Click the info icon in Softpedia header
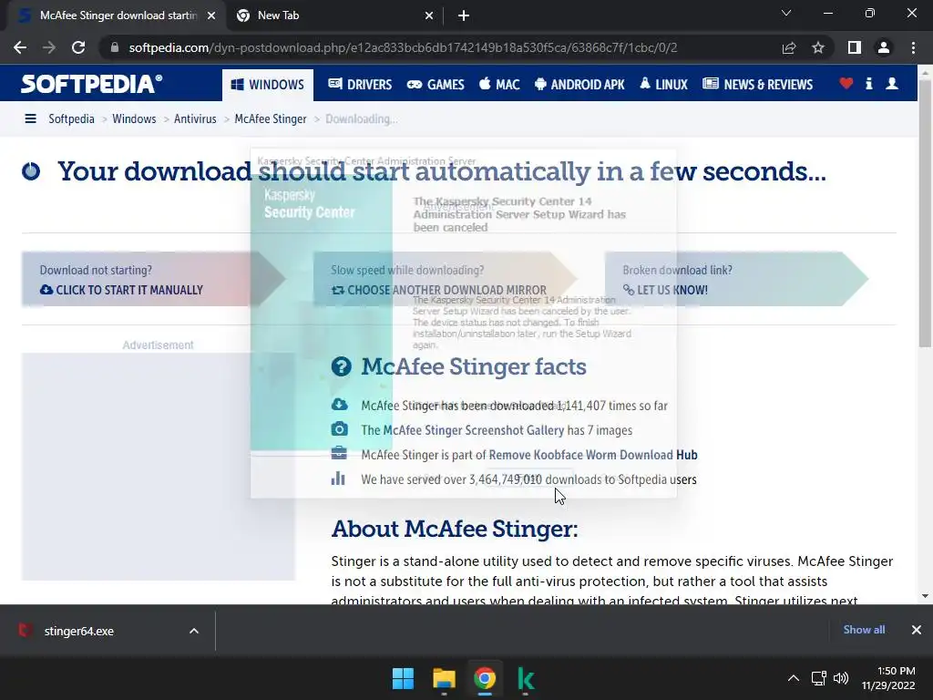 (868, 83)
